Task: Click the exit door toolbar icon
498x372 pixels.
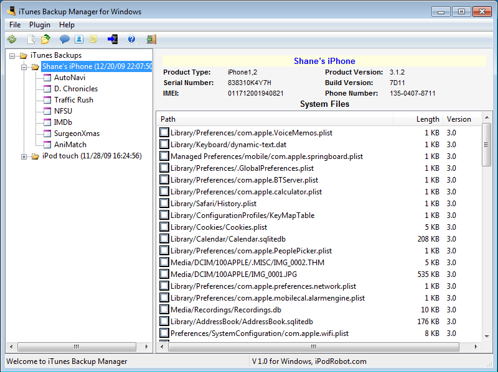Action: (151, 39)
